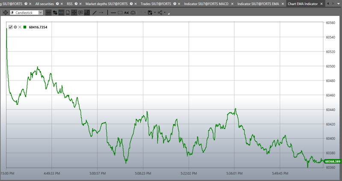Open EMA indicator settings gear
The image size is (342, 181).
(x=15, y=27)
